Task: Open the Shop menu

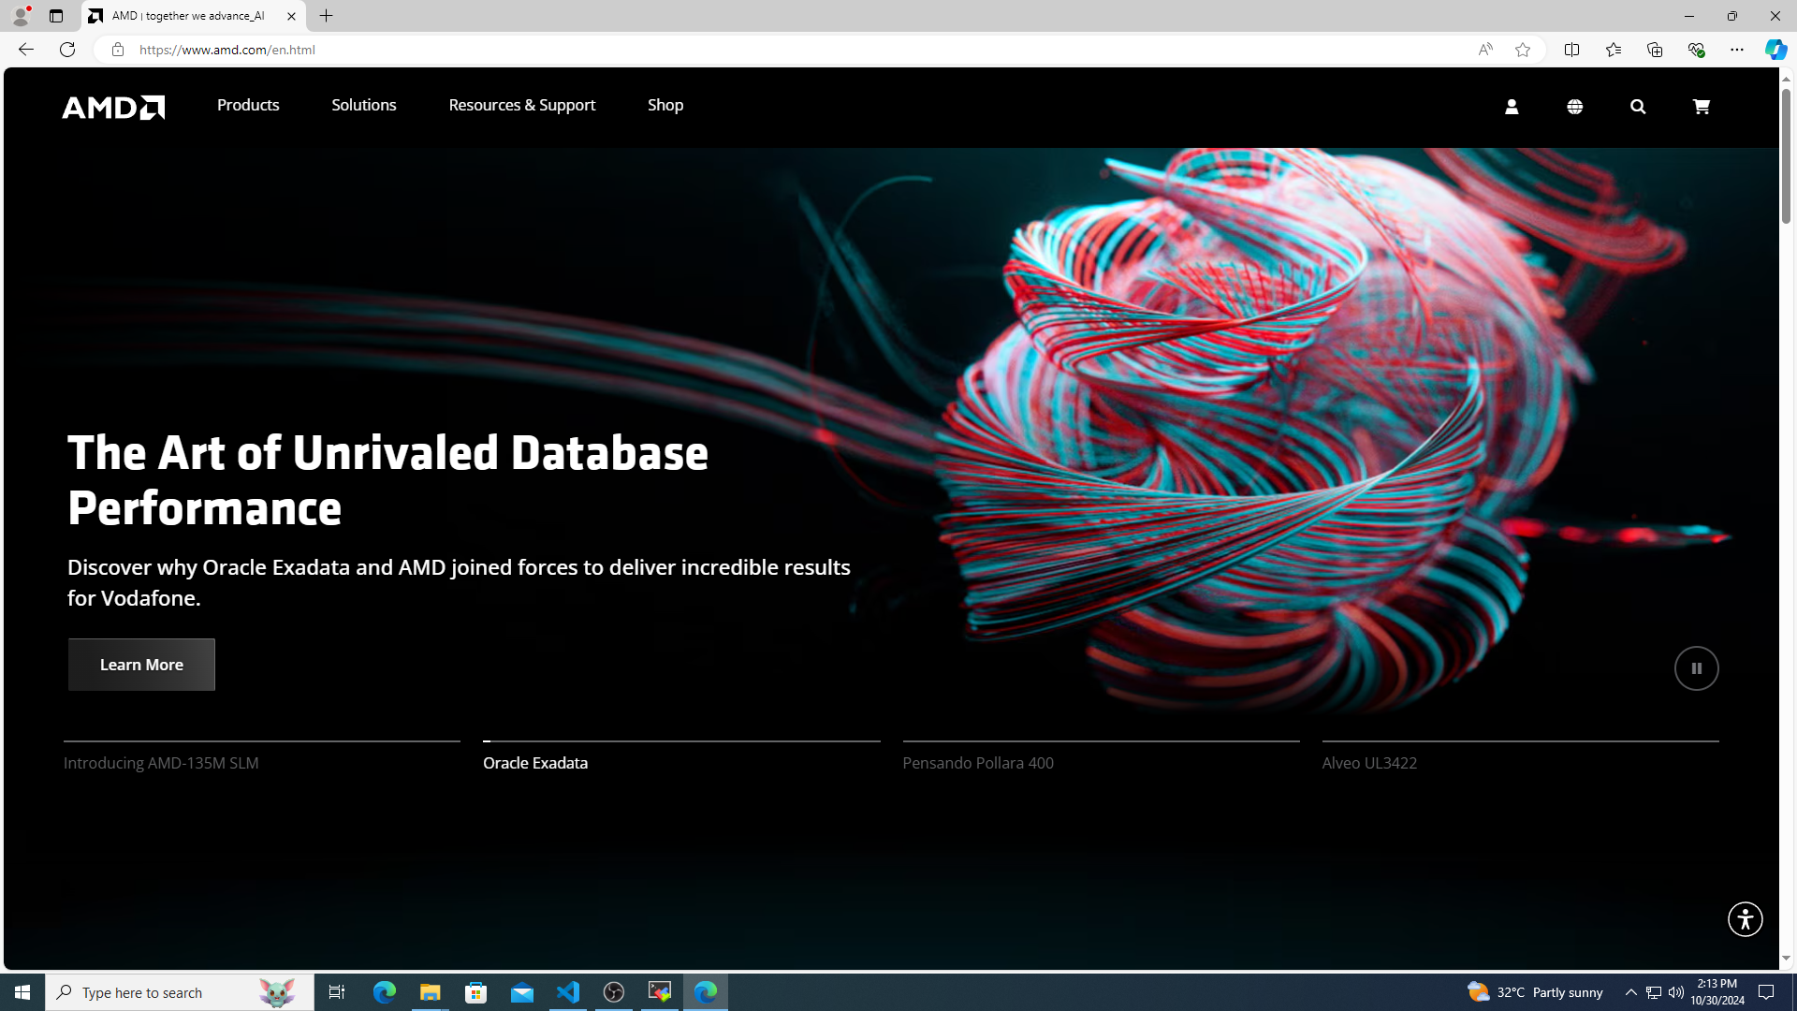Action: [665, 105]
